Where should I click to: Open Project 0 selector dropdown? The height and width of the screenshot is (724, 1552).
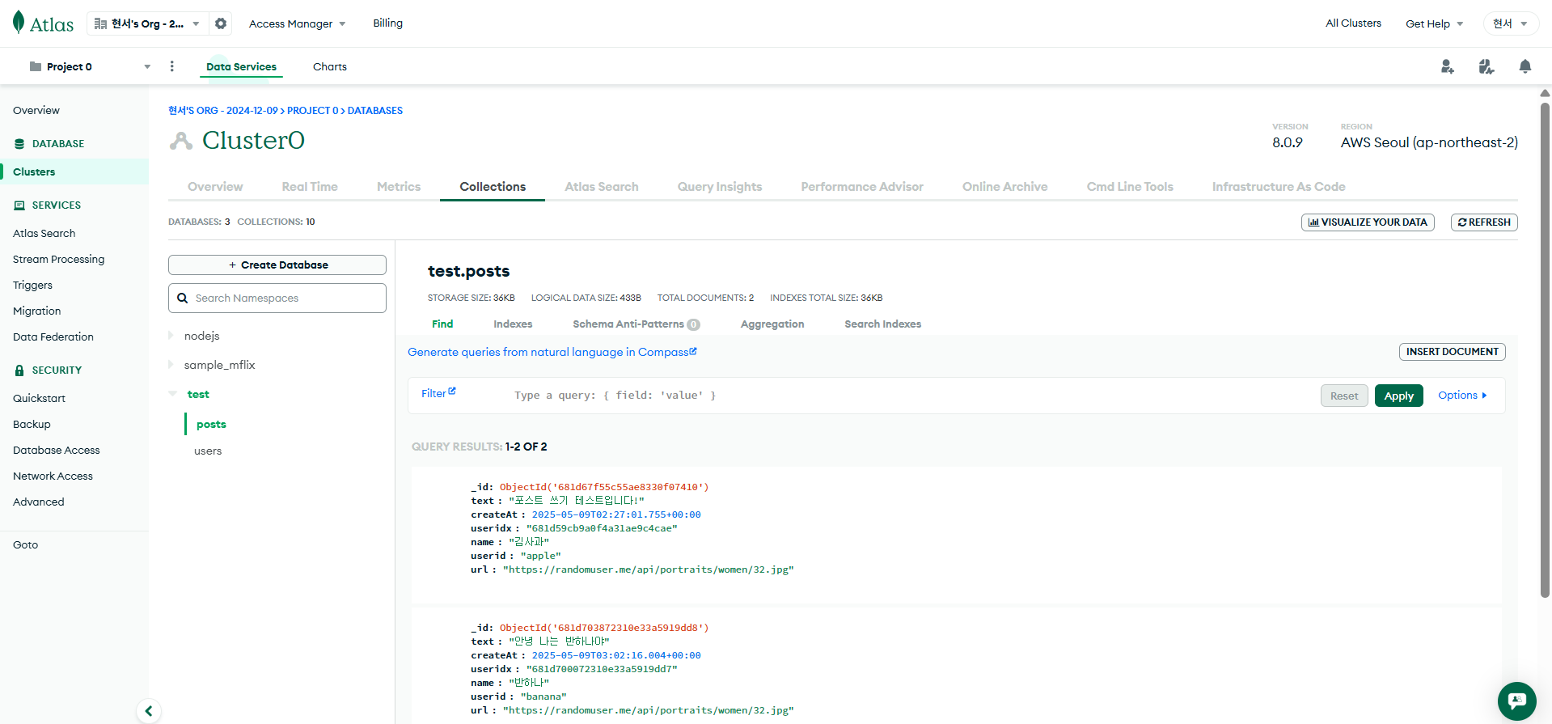tap(89, 66)
